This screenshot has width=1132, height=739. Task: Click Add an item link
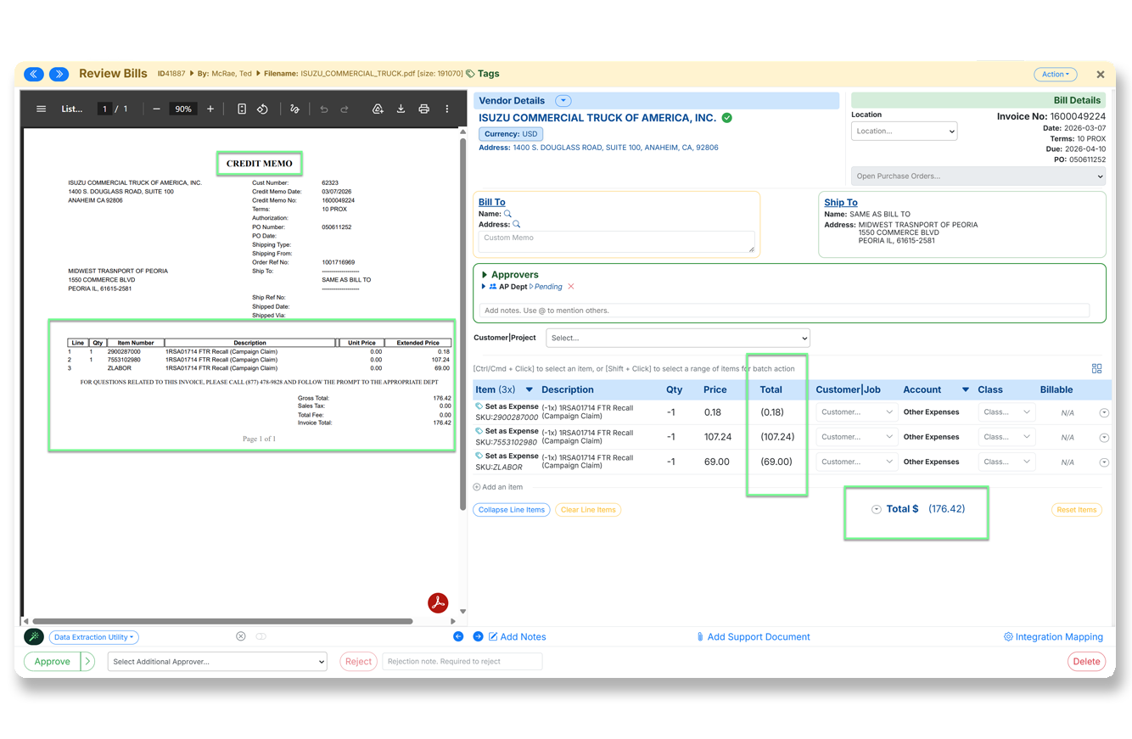click(498, 487)
